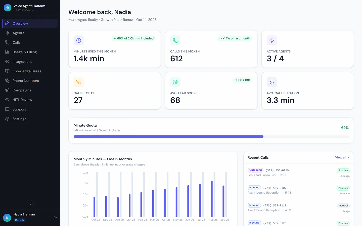Click View all in Recent Calls
Screen dimensions: 362x226
tap(342, 157)
